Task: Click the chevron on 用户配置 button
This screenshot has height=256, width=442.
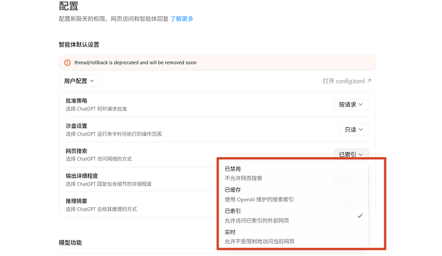Action: [92, 81]
